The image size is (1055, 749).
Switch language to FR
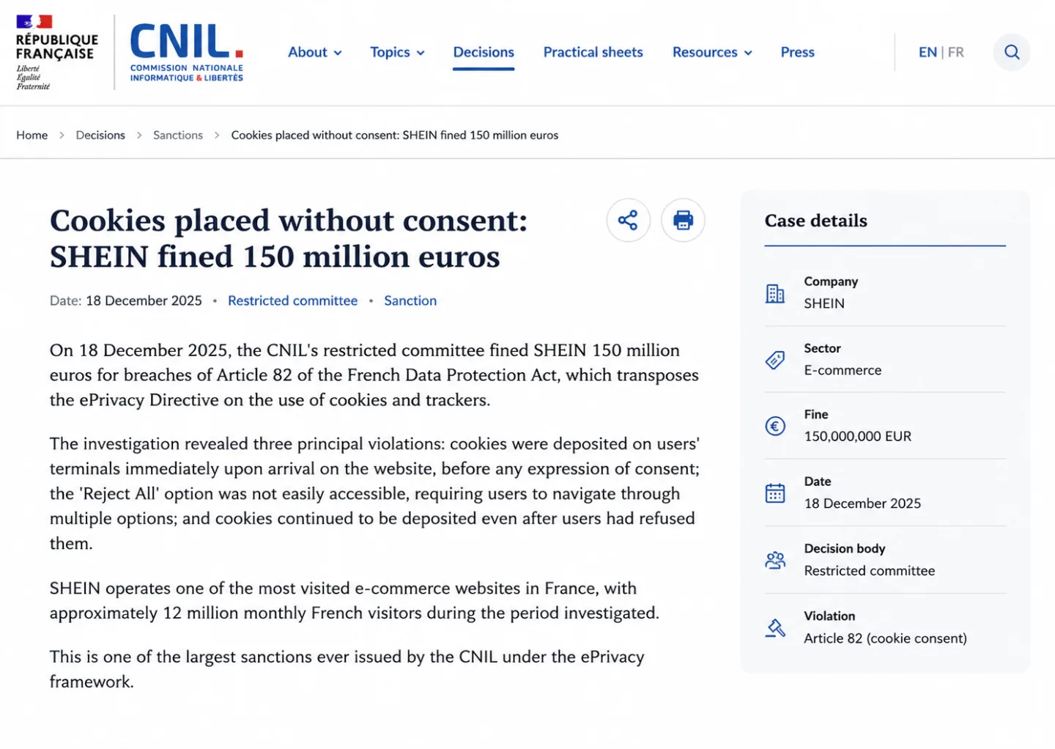point(956,52)
